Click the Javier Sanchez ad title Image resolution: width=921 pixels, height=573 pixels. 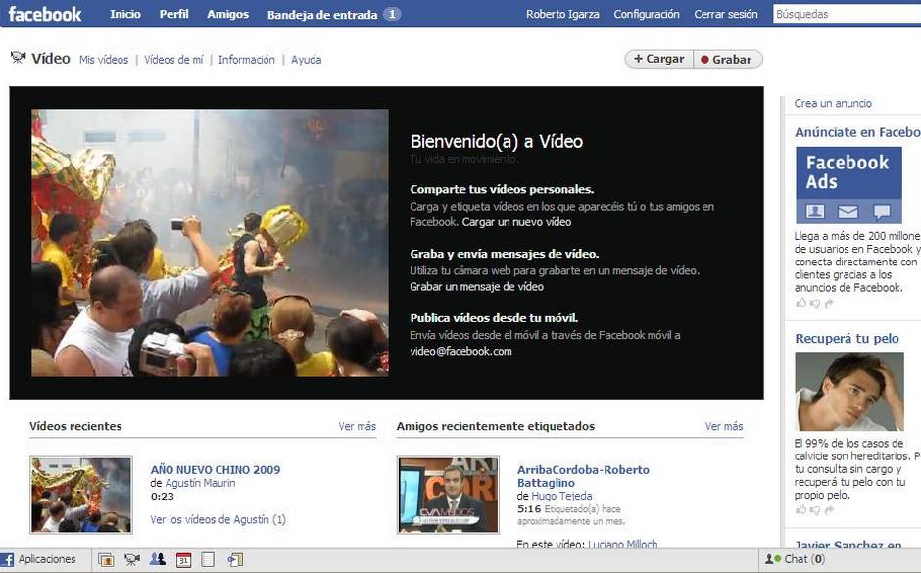[x=848, y=544]
